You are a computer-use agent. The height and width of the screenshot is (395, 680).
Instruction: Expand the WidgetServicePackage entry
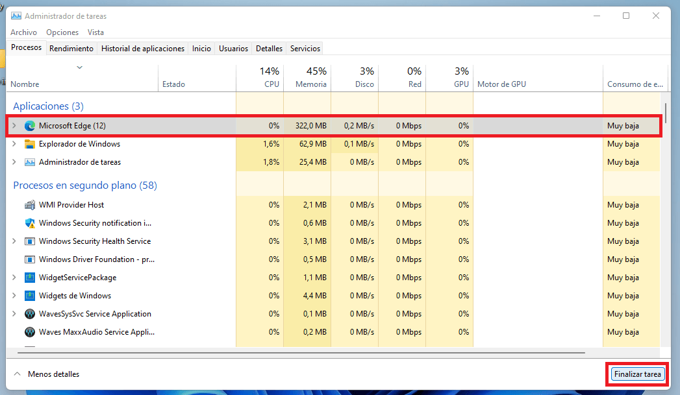coord(14,278)
